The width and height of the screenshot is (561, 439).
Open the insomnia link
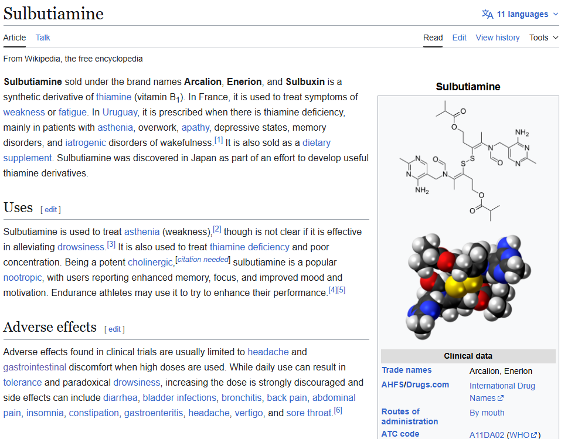coord(45,413)
